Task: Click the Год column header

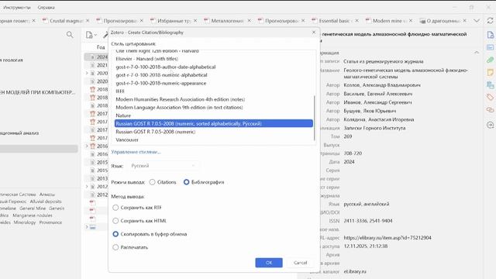Action: pyautogui.click(x=101, y=47)
